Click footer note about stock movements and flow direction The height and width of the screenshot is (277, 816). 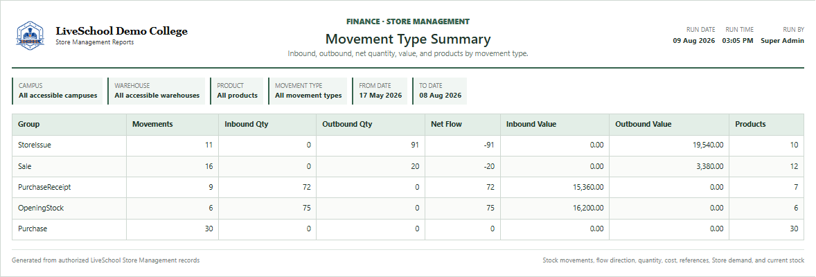(x=673, y=260)
